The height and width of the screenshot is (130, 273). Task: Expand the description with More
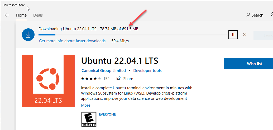click(x=86, y=105)
